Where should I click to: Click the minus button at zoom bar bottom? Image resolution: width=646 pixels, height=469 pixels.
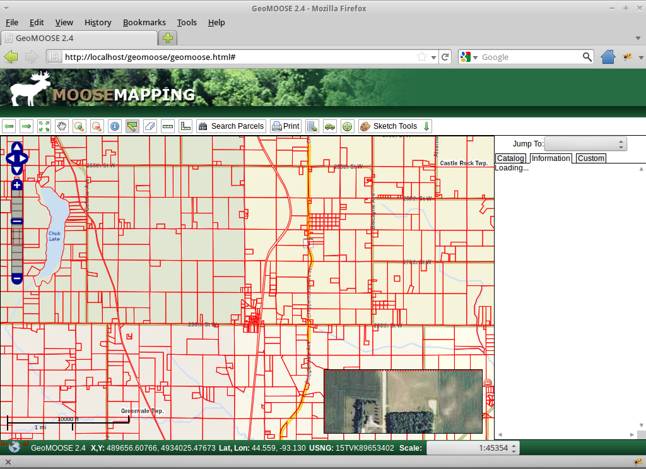coord(17,278)
